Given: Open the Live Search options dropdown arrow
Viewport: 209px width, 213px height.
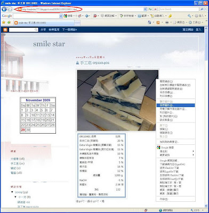Looking at the screenshot, I should tap(206, 9).
